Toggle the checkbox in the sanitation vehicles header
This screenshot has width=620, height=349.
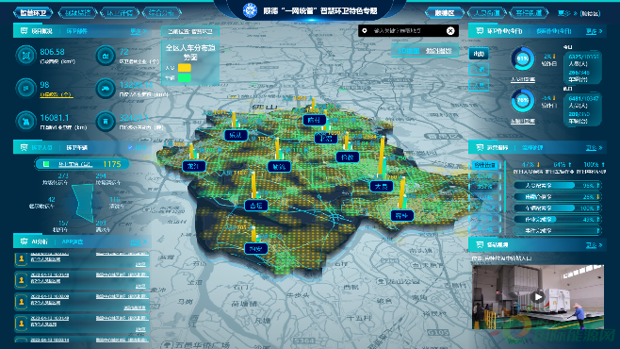130,147
